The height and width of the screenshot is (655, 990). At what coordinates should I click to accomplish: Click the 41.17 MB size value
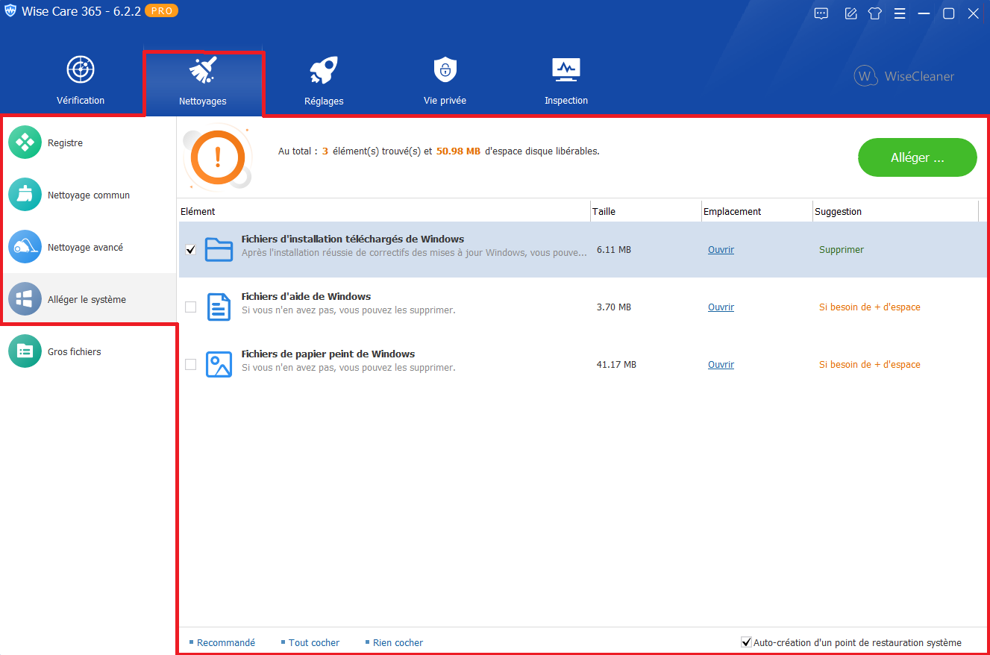616,365
